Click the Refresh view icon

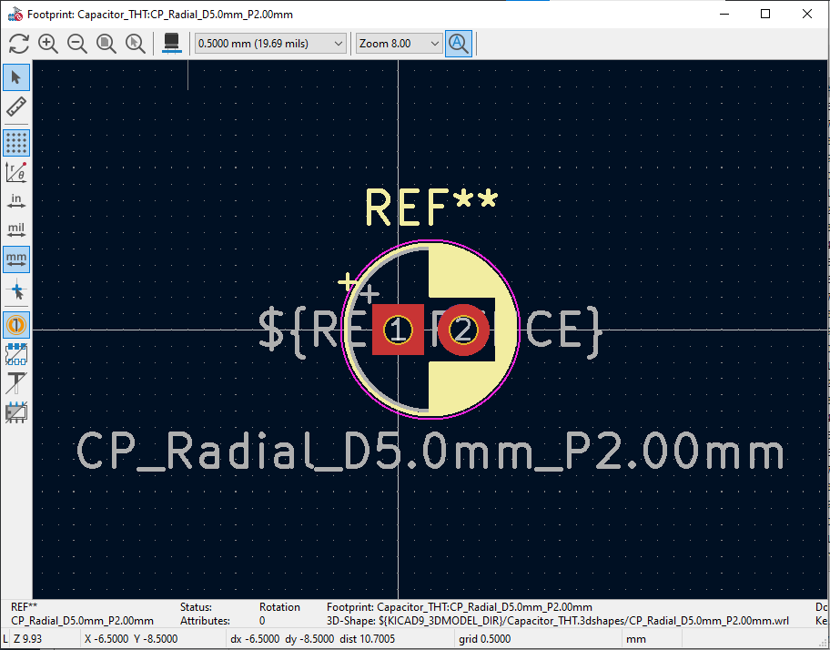(19, 44)
